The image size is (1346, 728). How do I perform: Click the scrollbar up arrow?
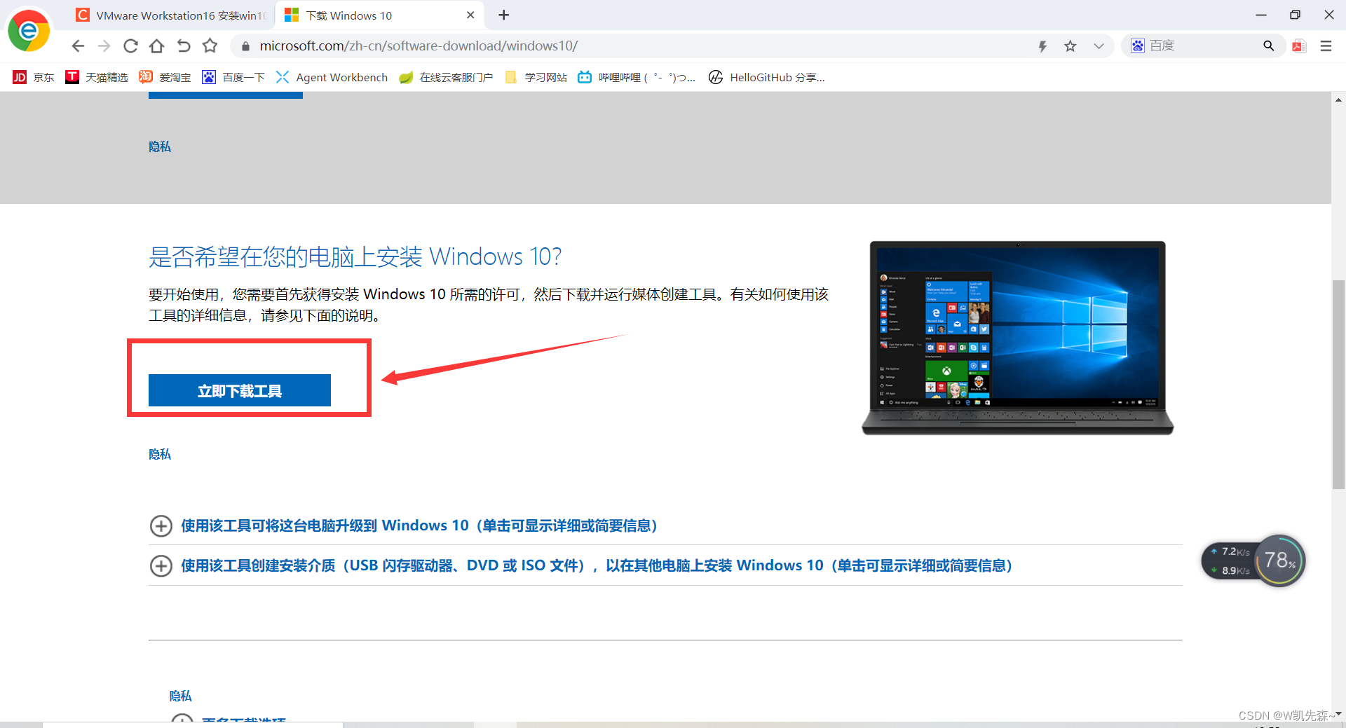coord(1338,100)
